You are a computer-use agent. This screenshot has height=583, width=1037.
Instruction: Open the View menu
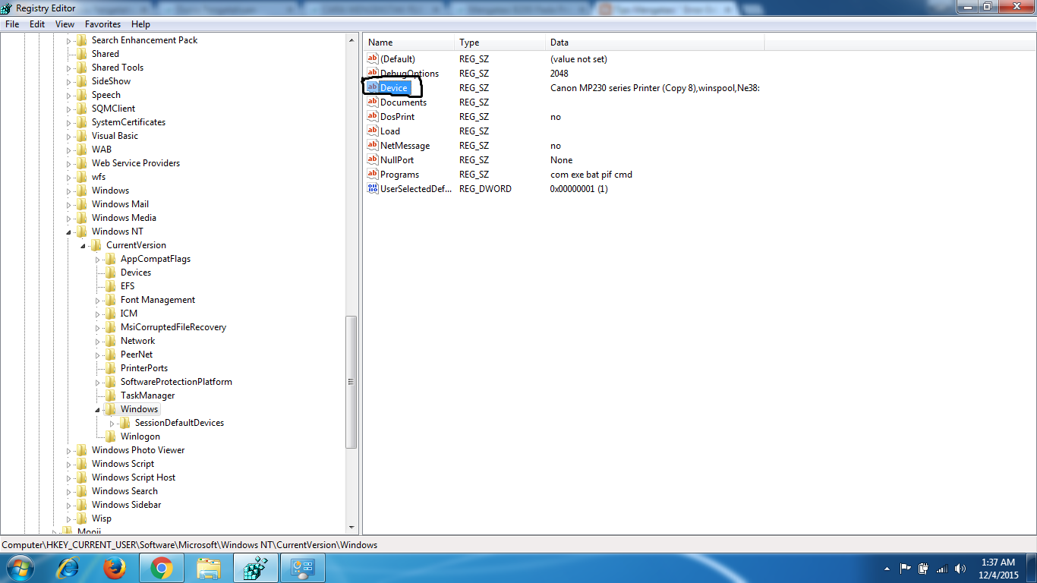pyautogui.click(x=65, y=24)
